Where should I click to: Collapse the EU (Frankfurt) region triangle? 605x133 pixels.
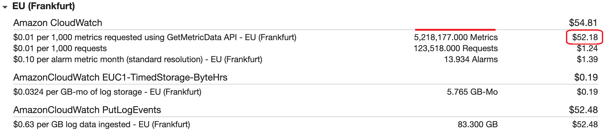click(5, 7)
